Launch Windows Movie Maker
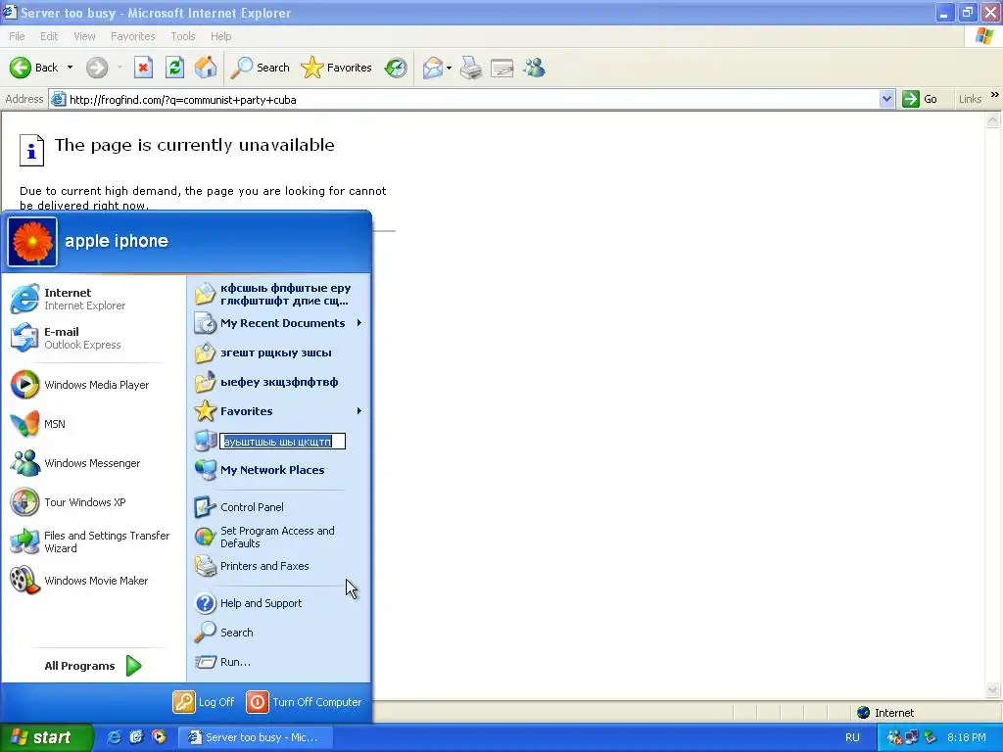The image size is (1003, 752). click(93, 581)
